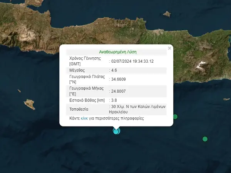Click the Χρόνος Γέννησης [GMT] label
This screenshot has height=173, width=231.
[x=85, y=61]
